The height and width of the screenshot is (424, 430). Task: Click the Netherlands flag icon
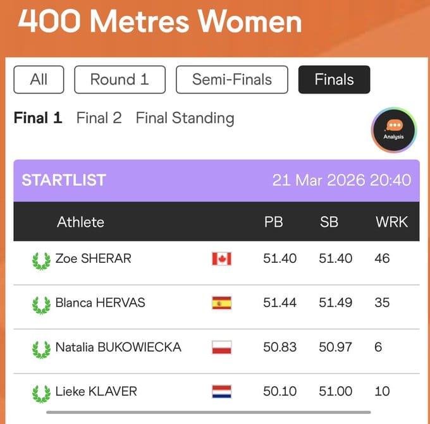click(x=221, y=391)
